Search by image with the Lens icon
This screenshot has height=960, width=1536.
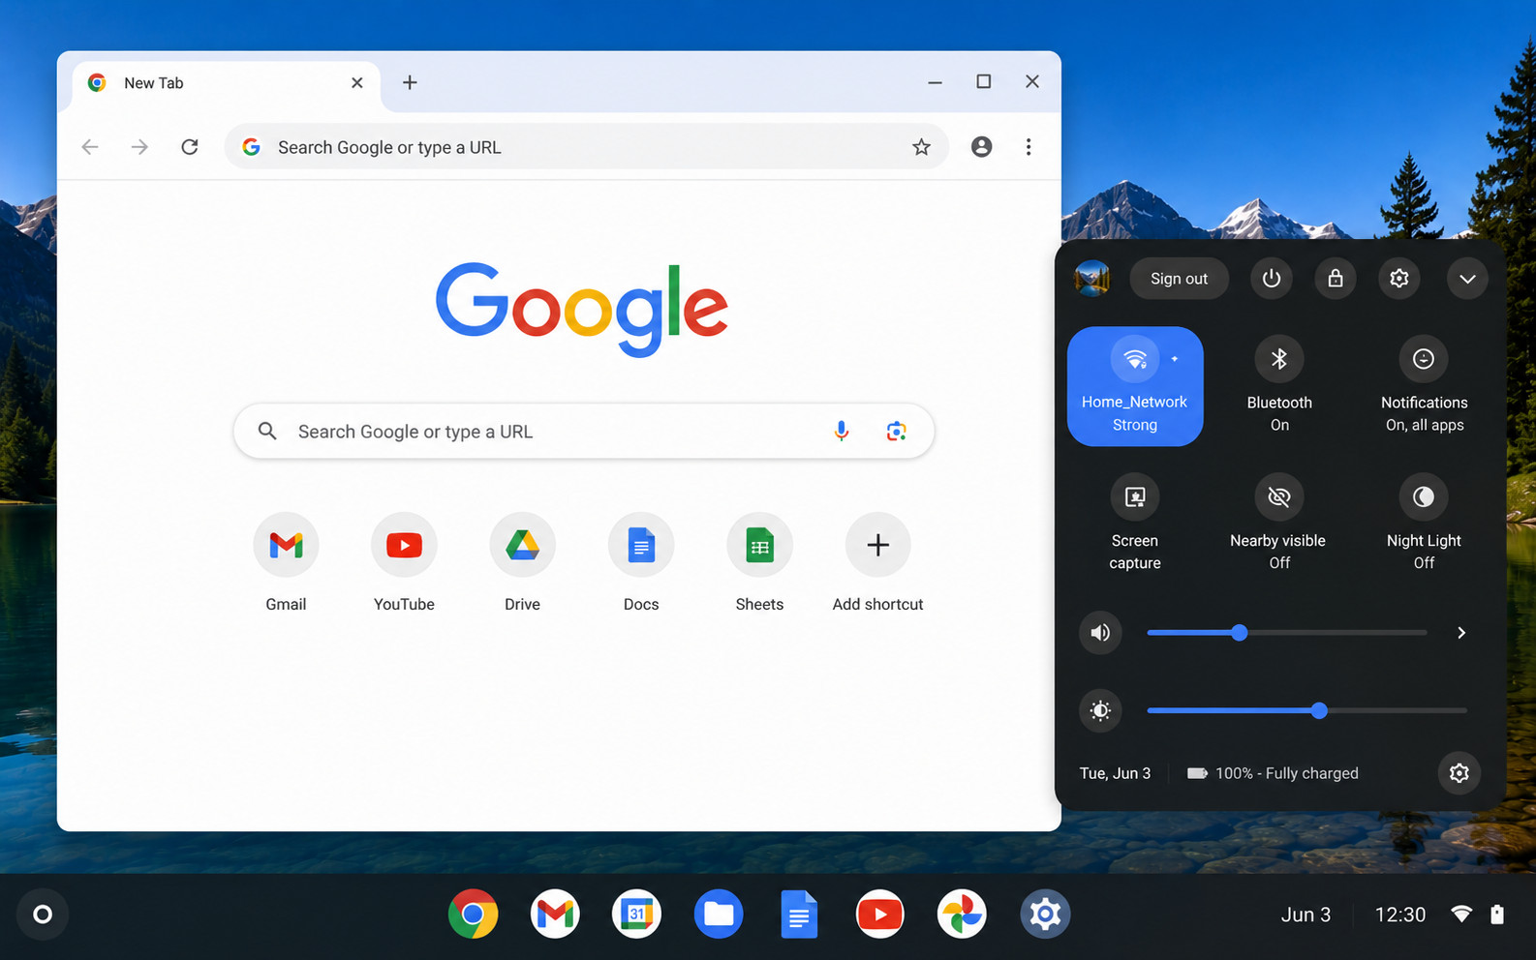coord(896,432)
